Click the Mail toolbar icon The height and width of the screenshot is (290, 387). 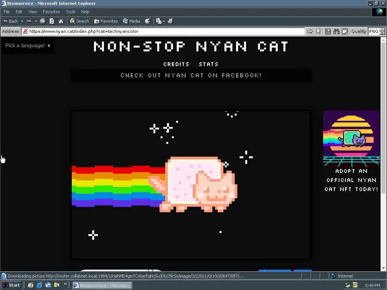[x=159, y=21]
